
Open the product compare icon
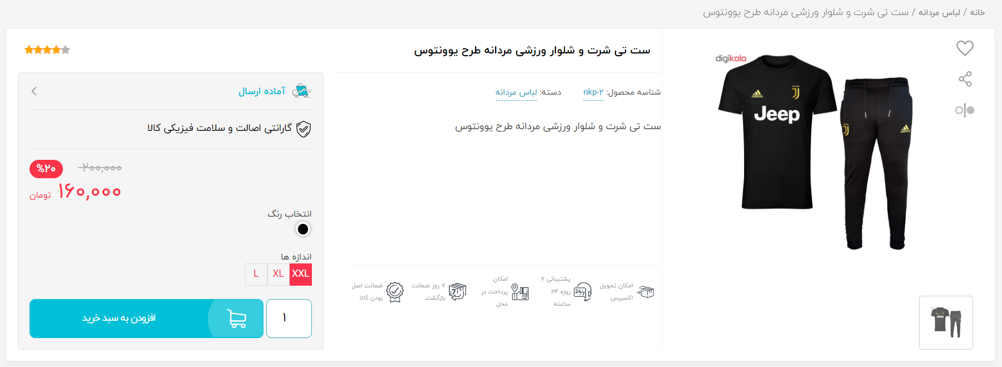[x=965, y=110]
